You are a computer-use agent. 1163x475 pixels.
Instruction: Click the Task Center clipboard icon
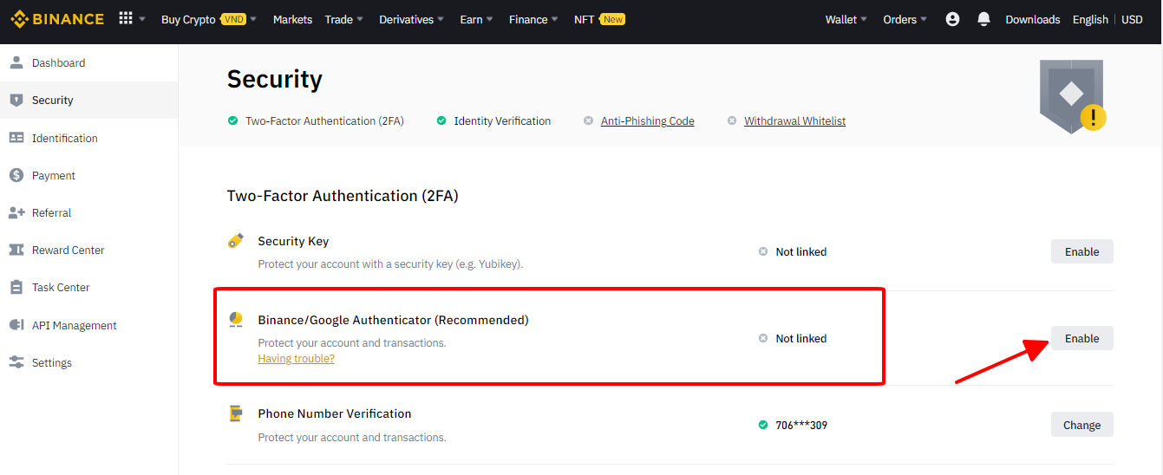(x=16, y=287)
